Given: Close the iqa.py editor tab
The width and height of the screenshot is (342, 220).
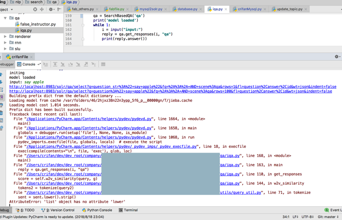Looking at the screenshot, I should point(226,9).
